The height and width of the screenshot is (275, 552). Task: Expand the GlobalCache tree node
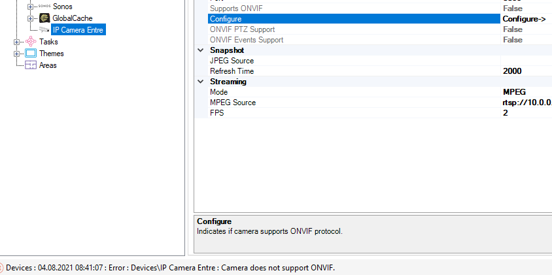pos(30,18)
